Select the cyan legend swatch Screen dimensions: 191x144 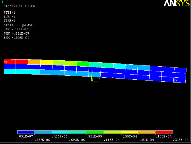(x=60, y=132)
